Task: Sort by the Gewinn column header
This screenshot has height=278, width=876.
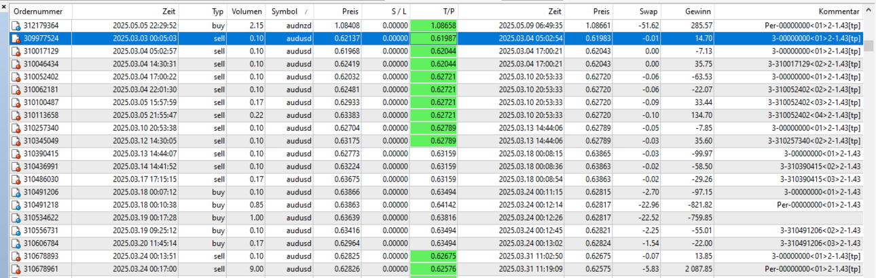Action: click(688, 12)
